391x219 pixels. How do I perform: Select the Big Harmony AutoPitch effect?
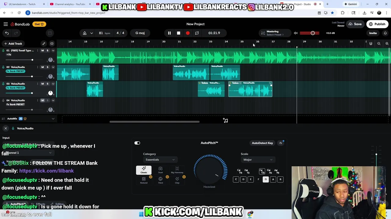[177, 170]
